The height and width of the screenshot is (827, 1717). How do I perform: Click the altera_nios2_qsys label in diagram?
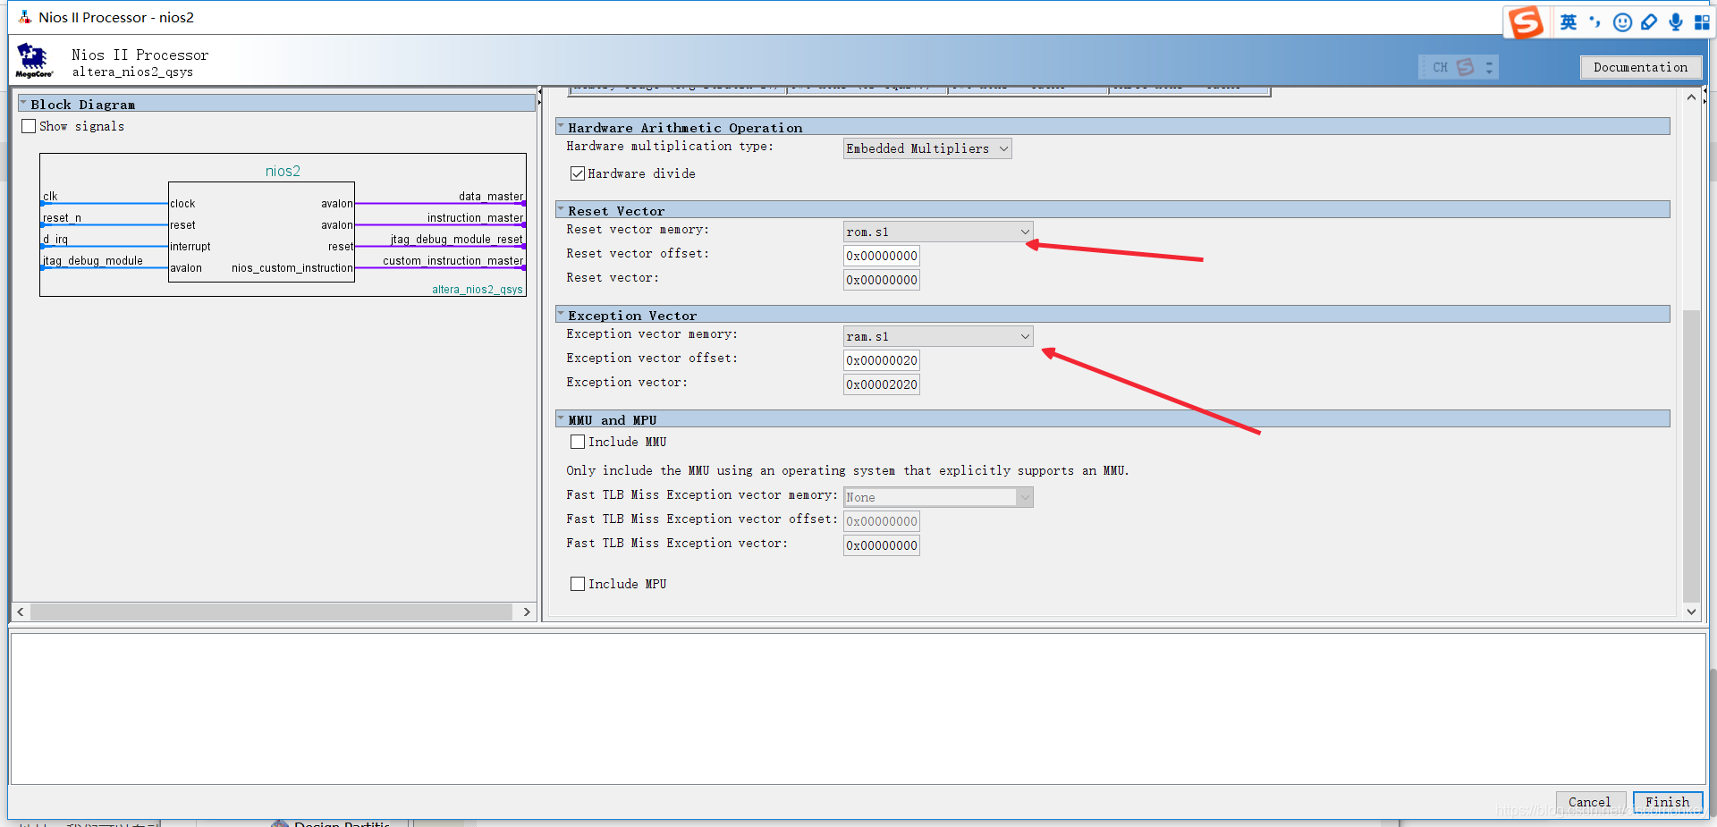click(478, 290)
